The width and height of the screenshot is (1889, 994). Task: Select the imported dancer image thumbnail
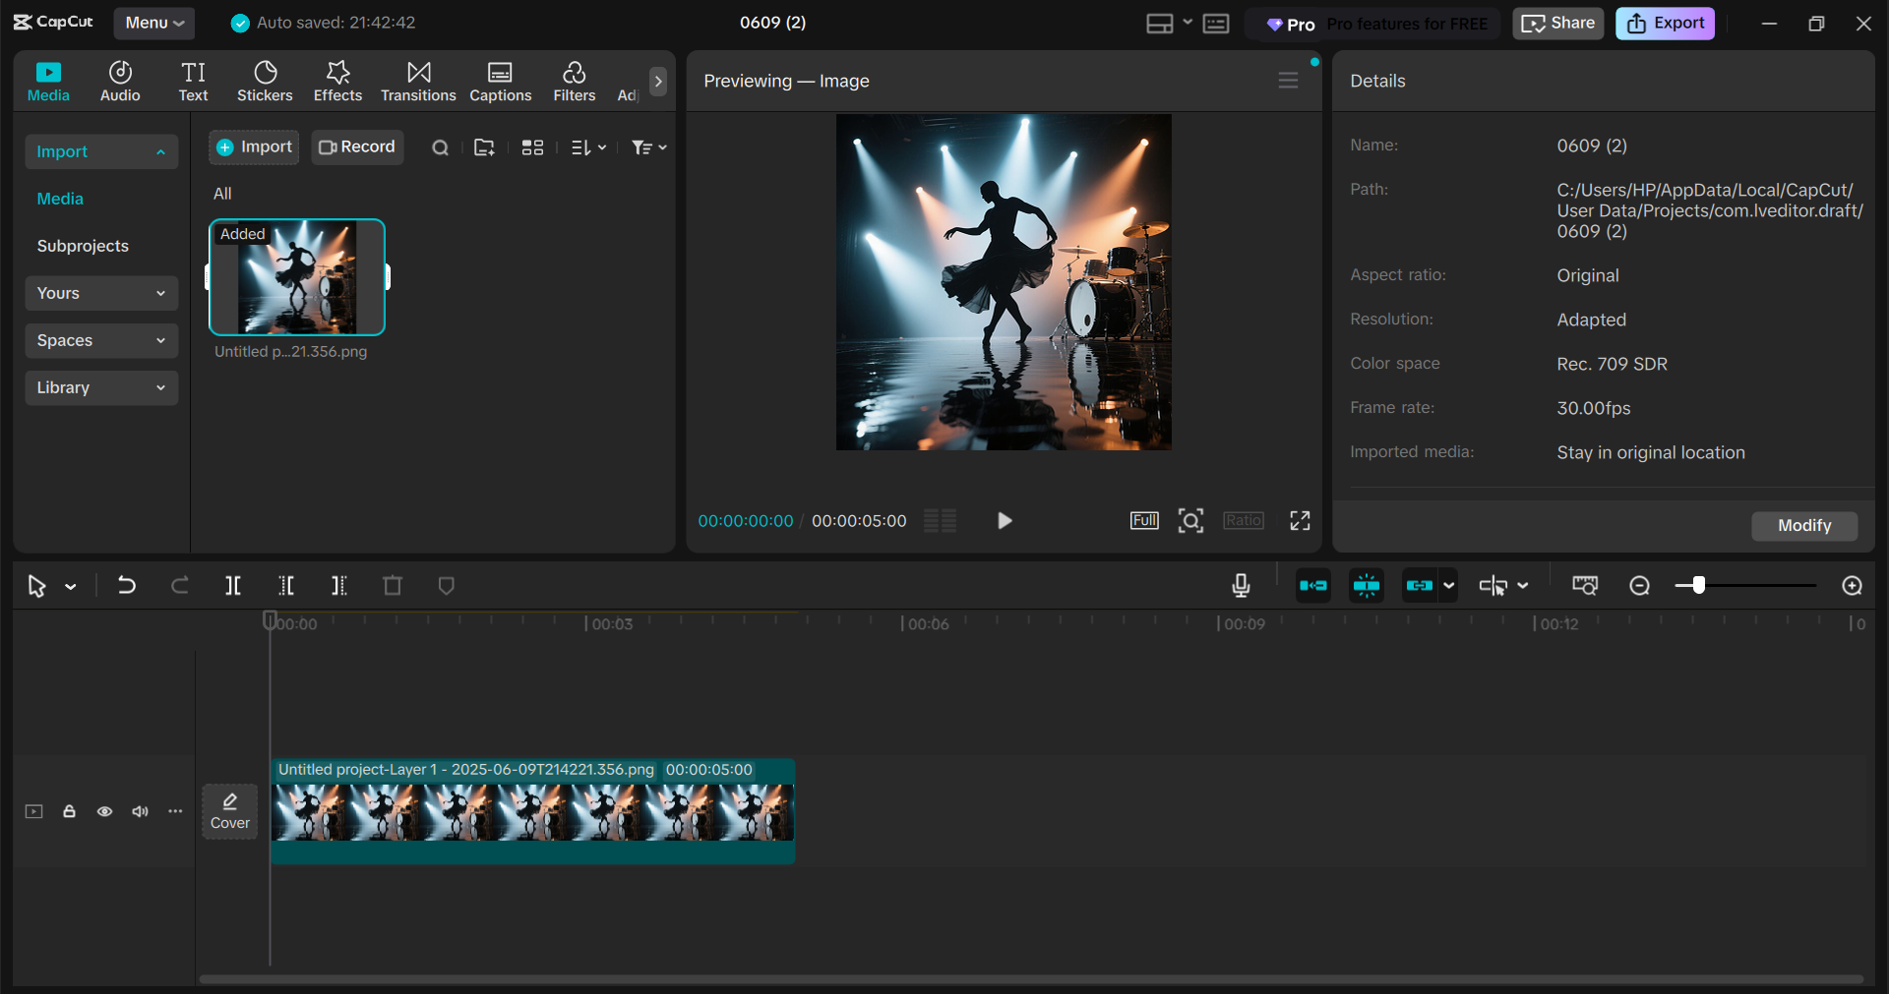click(297, 277)
